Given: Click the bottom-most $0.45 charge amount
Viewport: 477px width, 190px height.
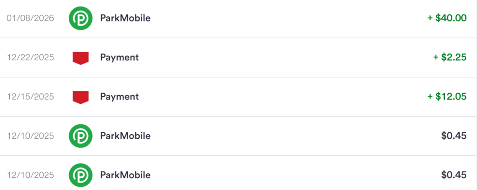Looking at the screenshot, I should pos(454,175).
